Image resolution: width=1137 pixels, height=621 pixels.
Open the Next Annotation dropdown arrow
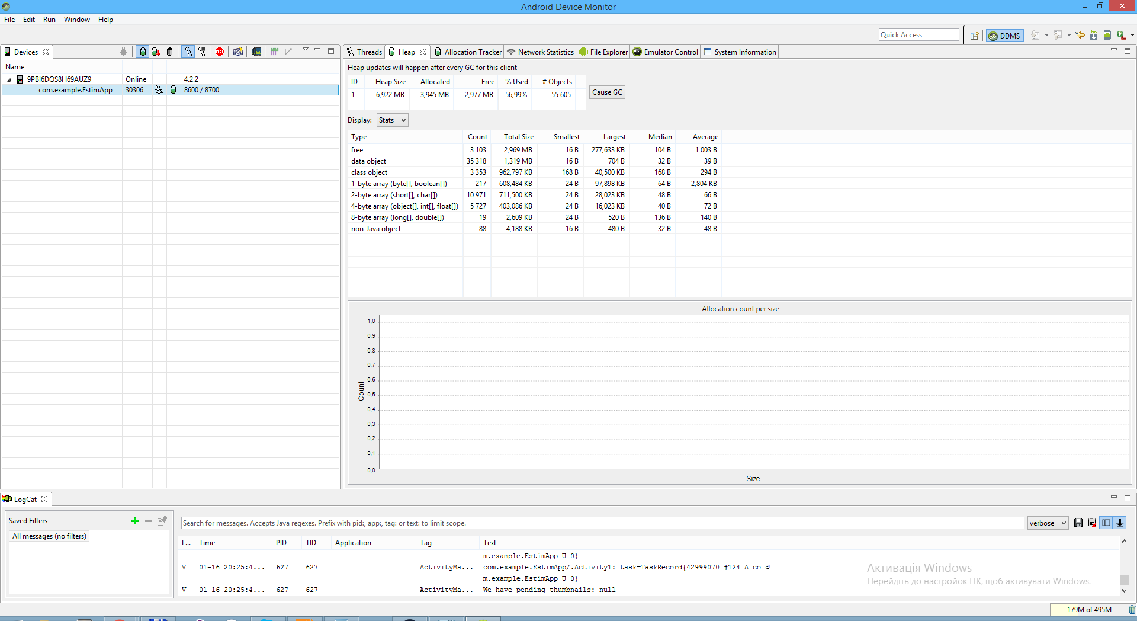point(1046,36)
